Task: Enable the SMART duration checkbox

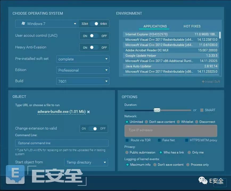Action: click(202, 110)
